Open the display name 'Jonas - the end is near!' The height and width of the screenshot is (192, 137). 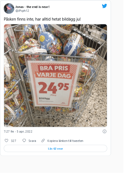click(32, 7)
